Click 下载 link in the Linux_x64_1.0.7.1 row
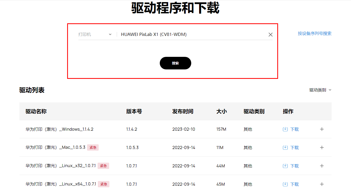 (x=294, y=184)
